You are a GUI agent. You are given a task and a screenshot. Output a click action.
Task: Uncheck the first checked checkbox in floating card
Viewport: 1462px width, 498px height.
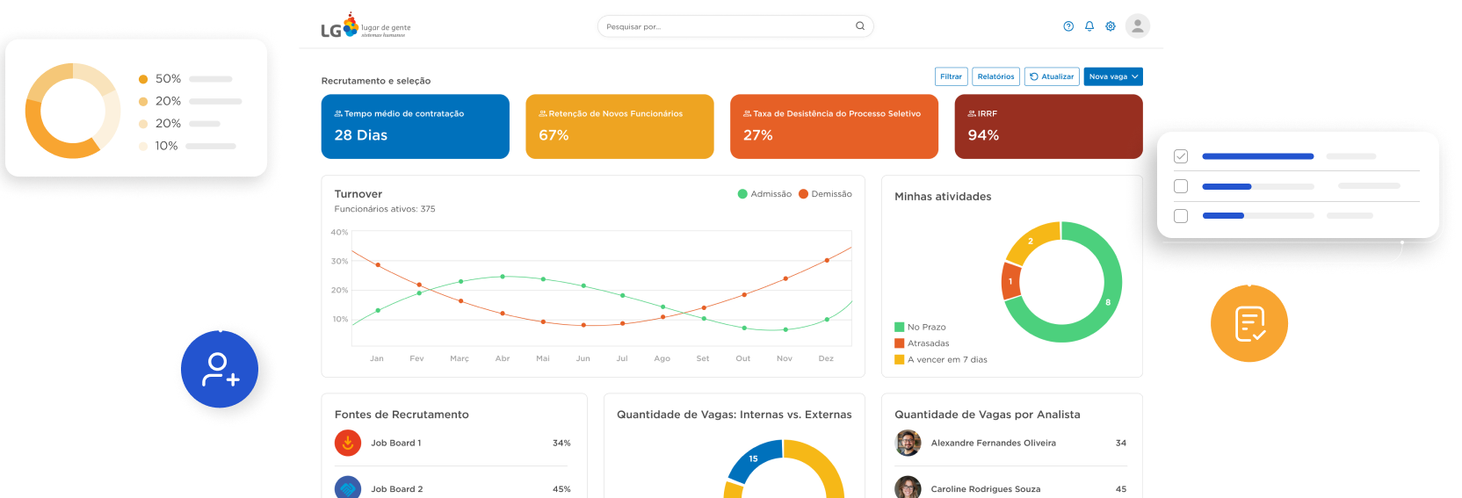pos(1181,156)
